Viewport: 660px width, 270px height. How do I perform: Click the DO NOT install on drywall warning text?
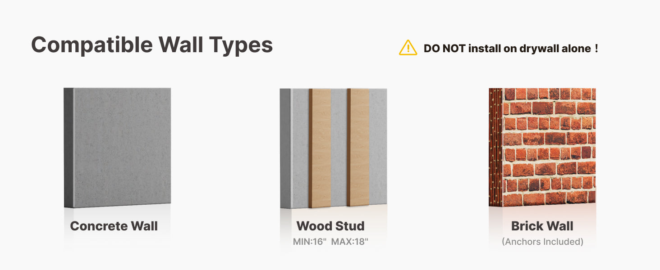pyautogui.click(x=511, y=49)
